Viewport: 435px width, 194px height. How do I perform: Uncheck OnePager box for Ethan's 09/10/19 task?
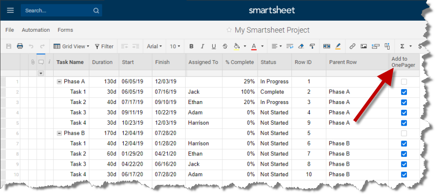[x=404, y=102]
